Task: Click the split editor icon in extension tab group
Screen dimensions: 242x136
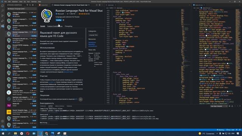Action: [x=99, y=5]
